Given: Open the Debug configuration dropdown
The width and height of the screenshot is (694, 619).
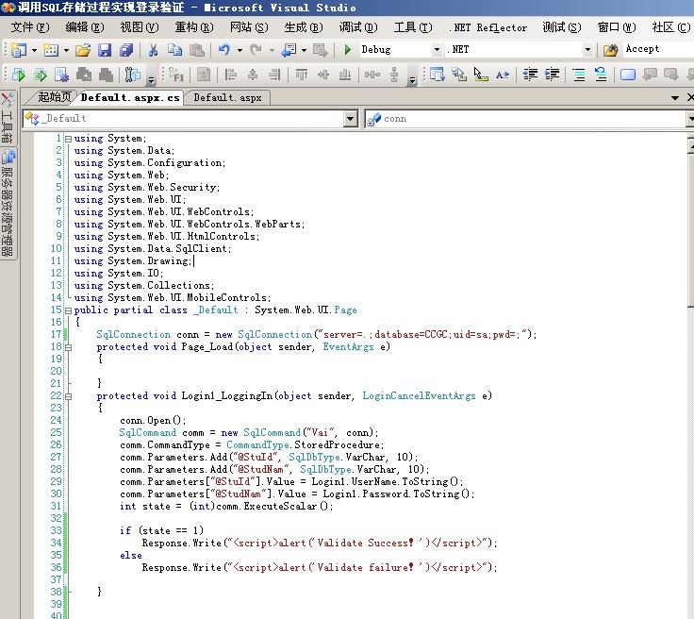Looking at the screenshot, I should click(437, 50).
